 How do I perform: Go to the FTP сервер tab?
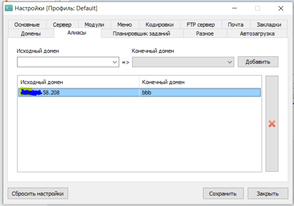(200, 25)
